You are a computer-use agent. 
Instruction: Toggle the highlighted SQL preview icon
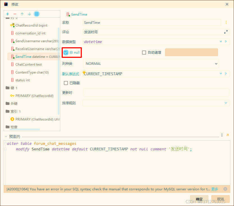click(36, 14)
